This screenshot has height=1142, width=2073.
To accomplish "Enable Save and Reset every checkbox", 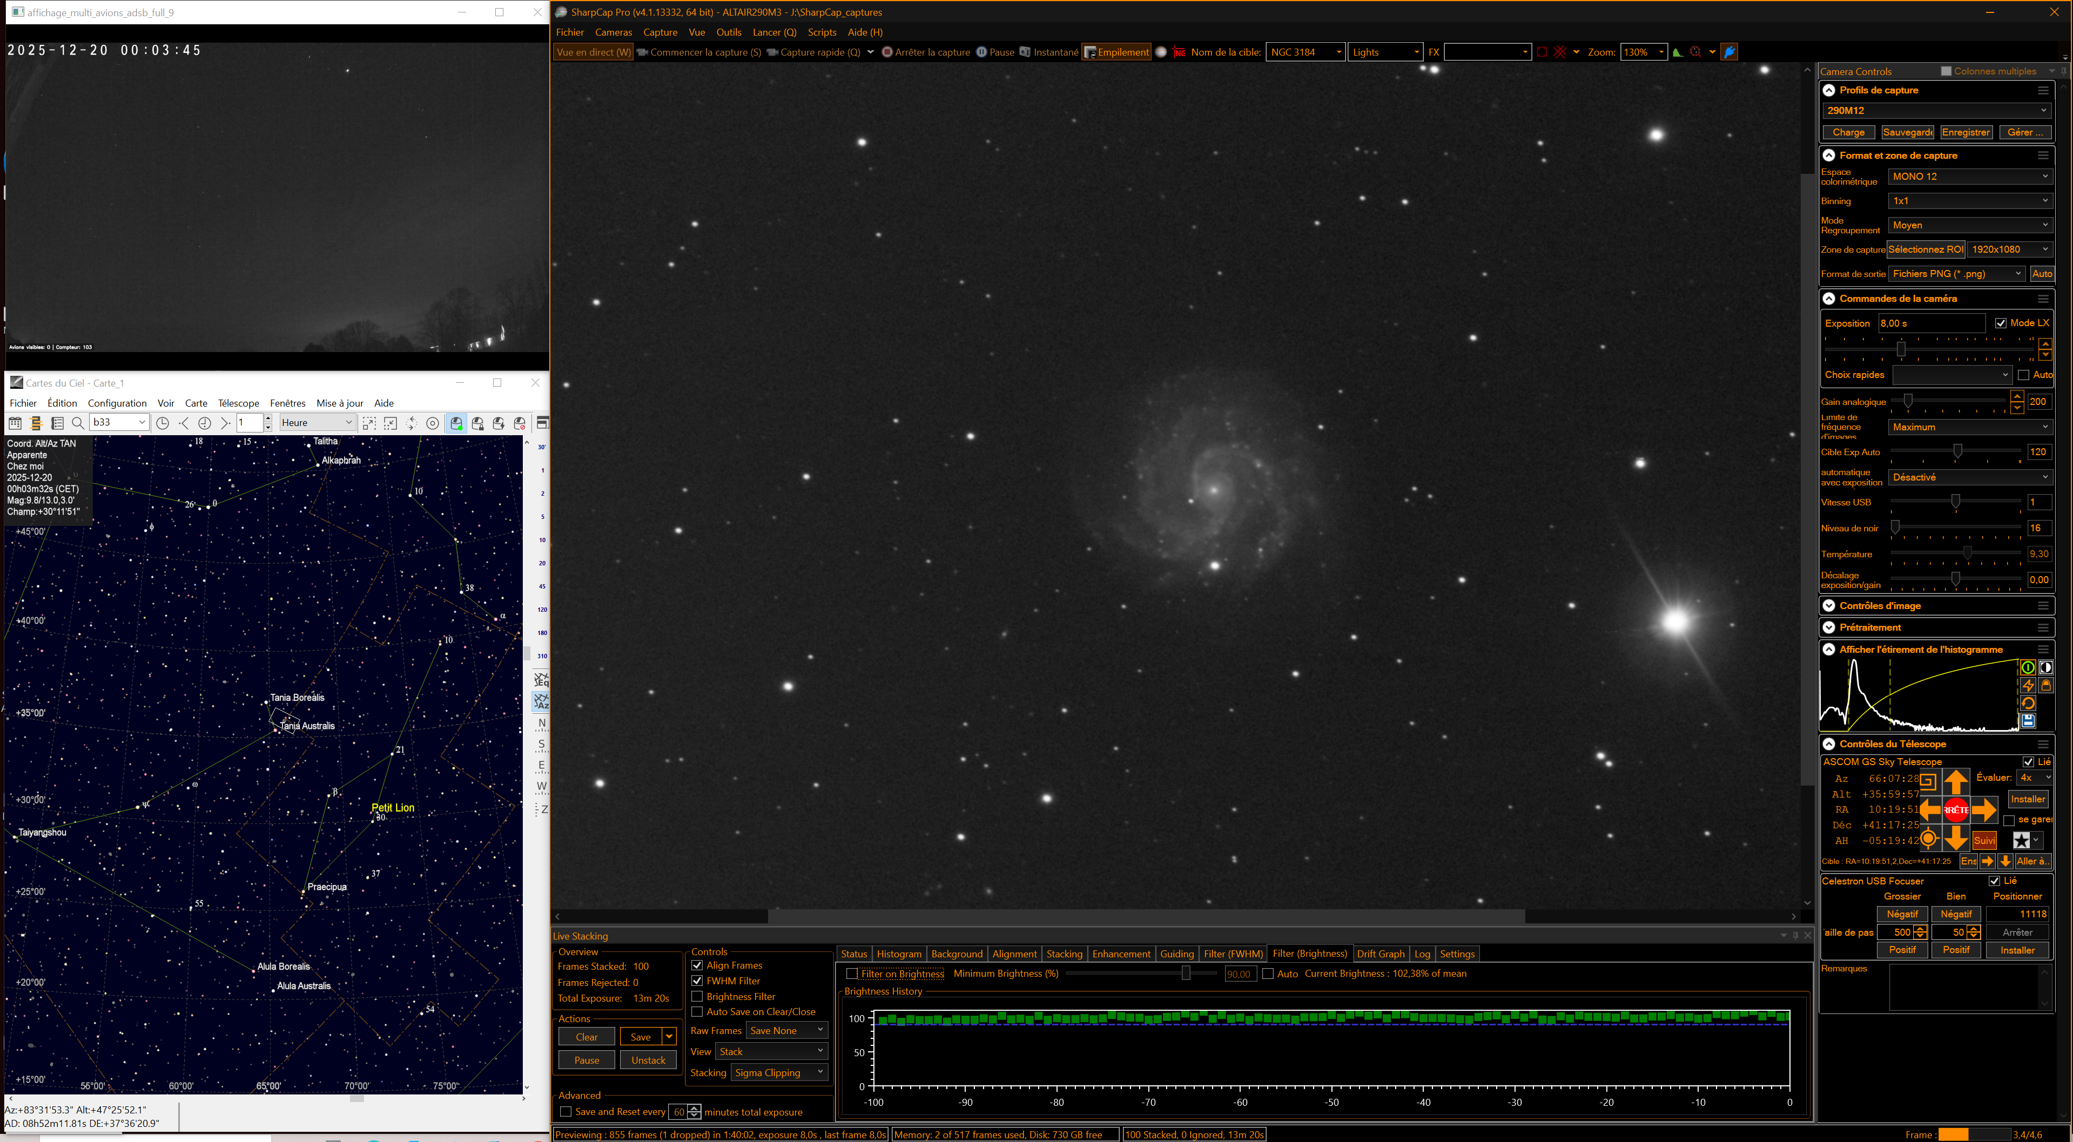I will [566, 1112].
